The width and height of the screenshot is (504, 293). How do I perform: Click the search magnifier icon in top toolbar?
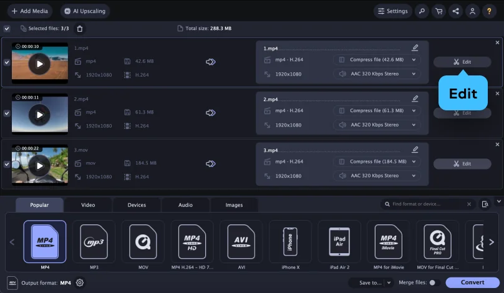pos(422,11)
